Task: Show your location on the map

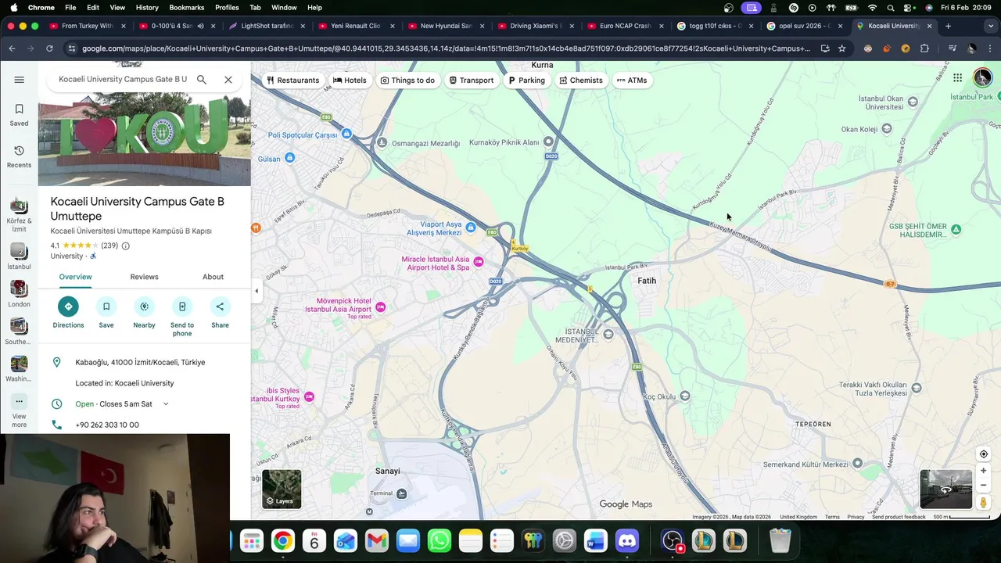Action: [984, 454]
